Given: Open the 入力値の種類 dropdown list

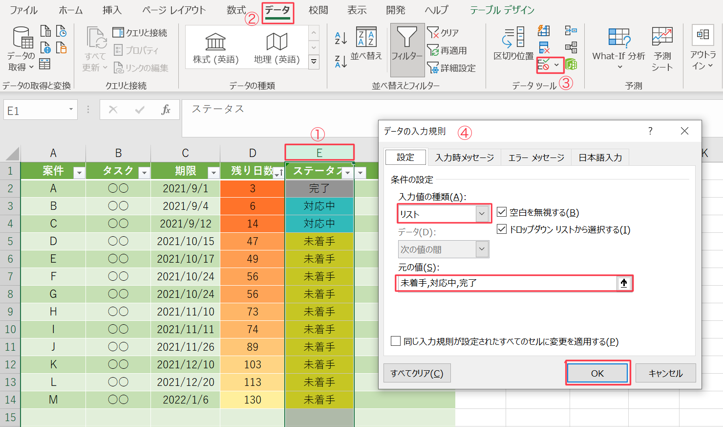Looking at the screenshot, I should pyautogui.click(x=482, y=214).
